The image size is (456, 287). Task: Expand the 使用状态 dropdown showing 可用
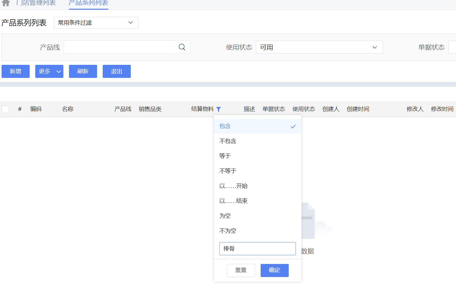pyautogui.click(x=319, y=47)
